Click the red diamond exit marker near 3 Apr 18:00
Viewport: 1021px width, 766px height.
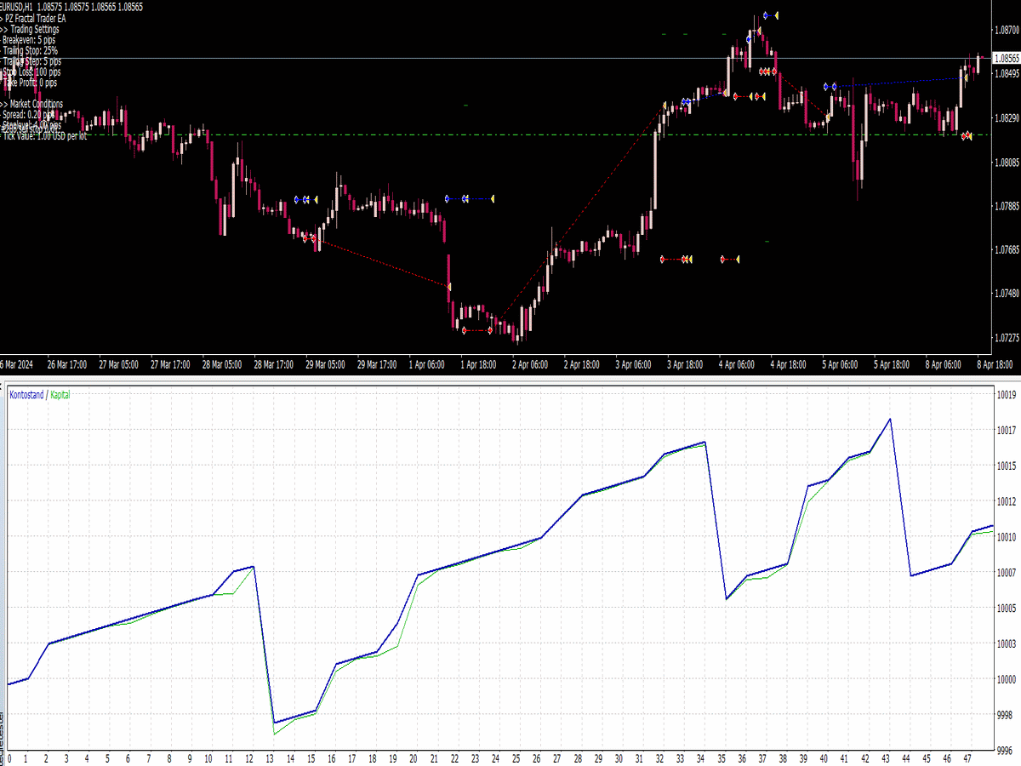point(662,259)
